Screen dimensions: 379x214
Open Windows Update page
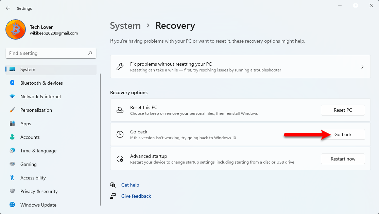(x=51, y=205)
